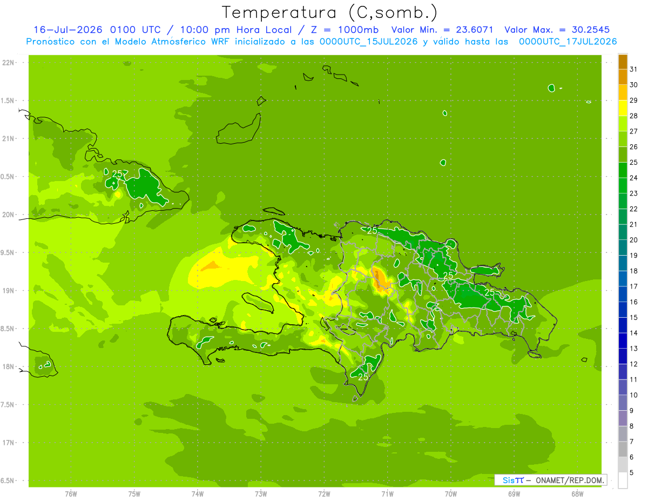Screen dimensions: 648x501
Task: Click "Modelo Atmósferico WRF" in the subtitle
Action: 172,42
